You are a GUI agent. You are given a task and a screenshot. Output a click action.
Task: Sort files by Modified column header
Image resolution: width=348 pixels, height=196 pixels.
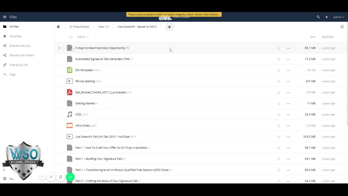point(328,37)
